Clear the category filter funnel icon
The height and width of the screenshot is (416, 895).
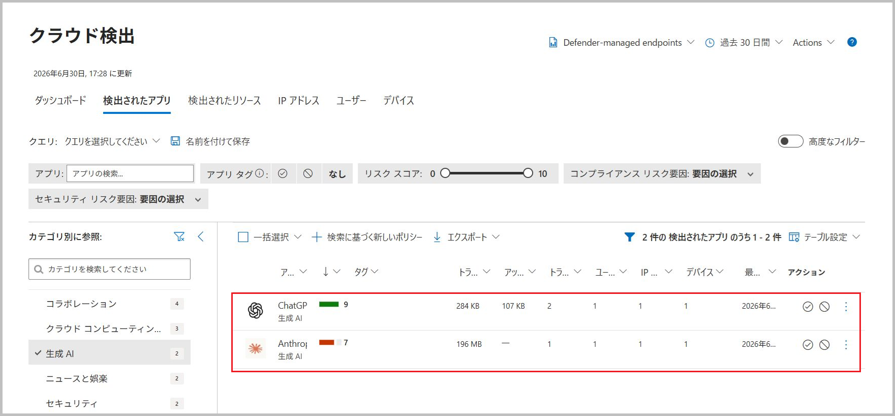[x=179, y=236]
